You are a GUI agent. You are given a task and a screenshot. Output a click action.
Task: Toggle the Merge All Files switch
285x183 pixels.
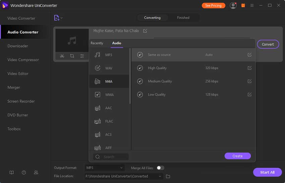click(x=160, y=168)
